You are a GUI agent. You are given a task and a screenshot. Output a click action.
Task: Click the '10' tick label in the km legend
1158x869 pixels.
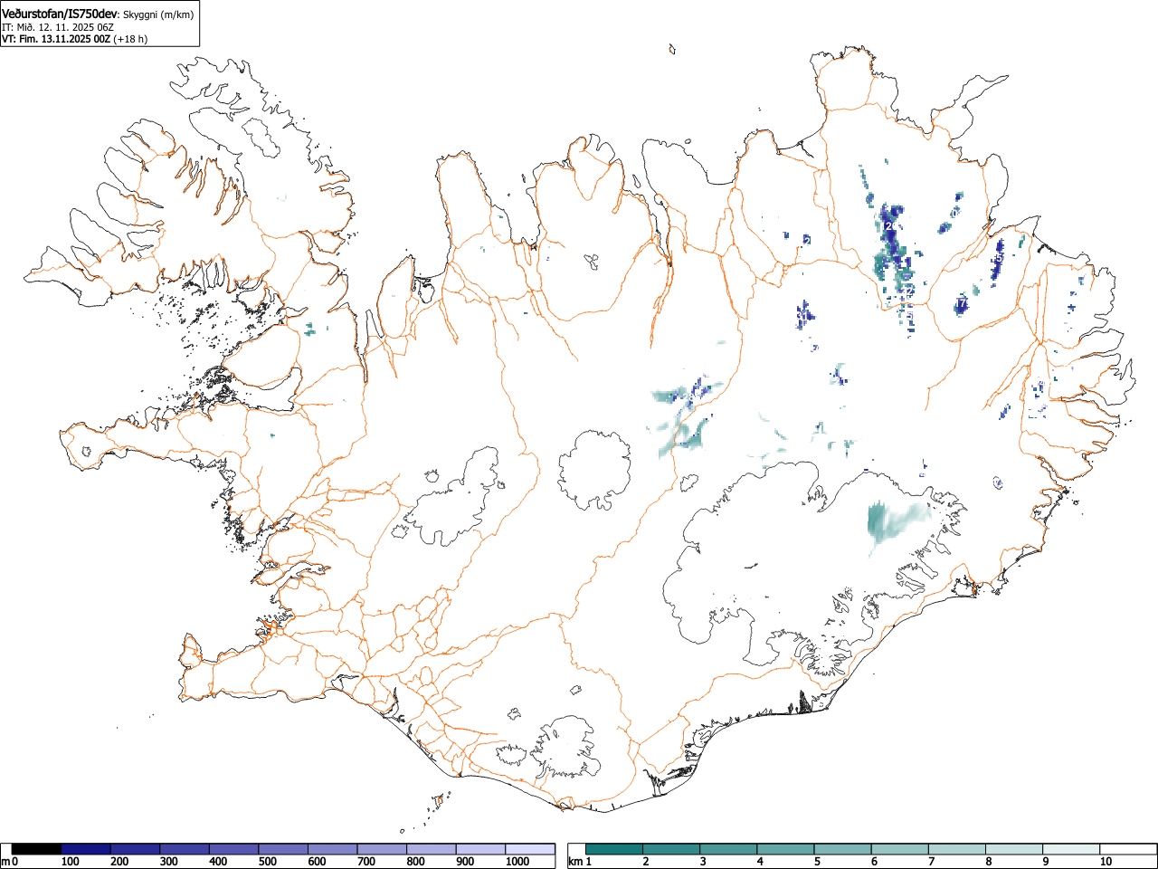click(1106, 862)
